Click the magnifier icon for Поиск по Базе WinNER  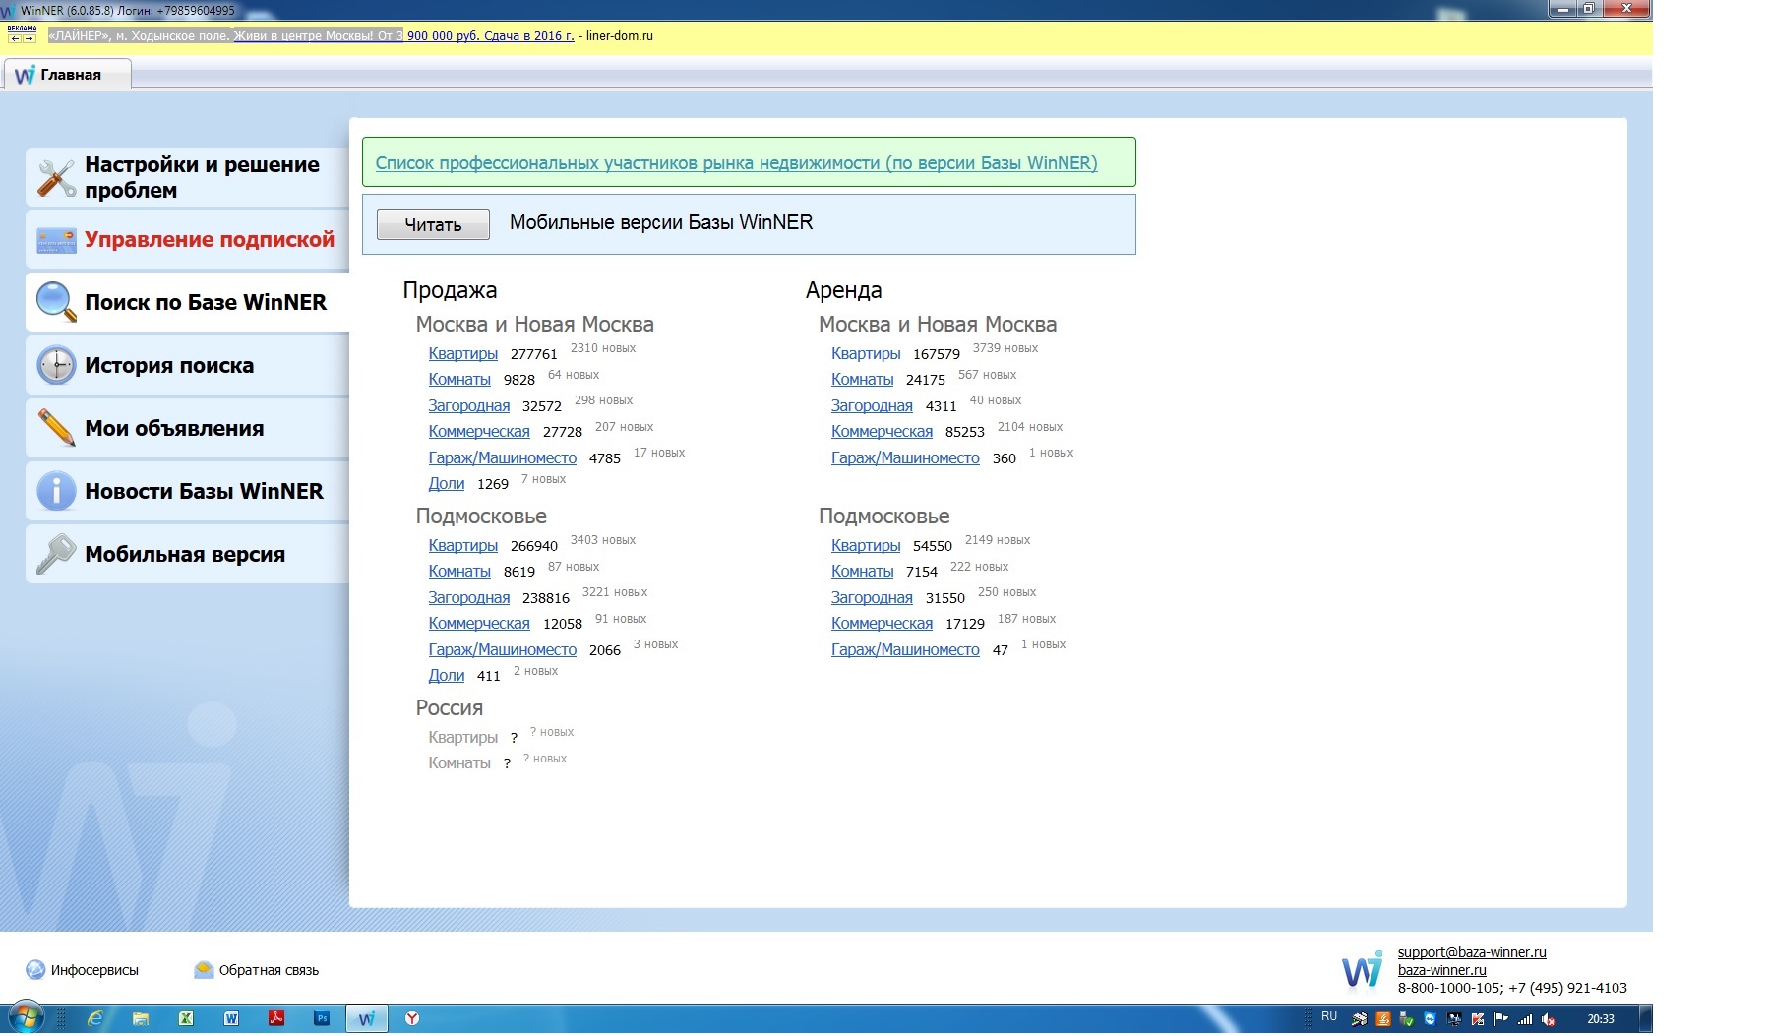pyautogui.click(x=56, y=302)
